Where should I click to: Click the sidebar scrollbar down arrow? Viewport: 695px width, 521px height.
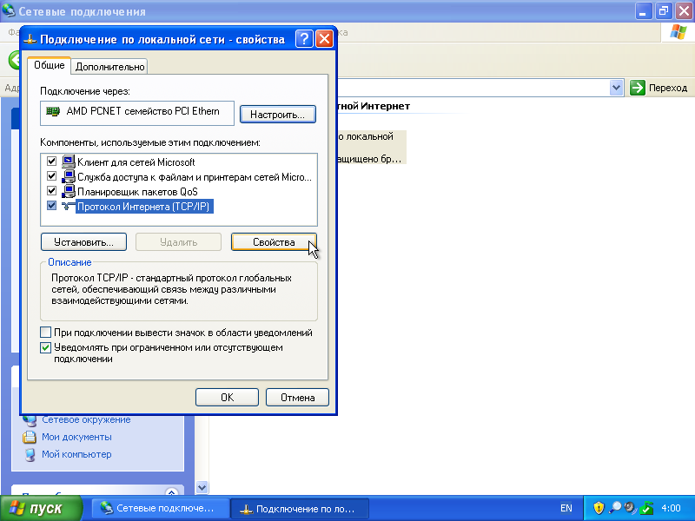pyautogui.click(x=202, y=488)
